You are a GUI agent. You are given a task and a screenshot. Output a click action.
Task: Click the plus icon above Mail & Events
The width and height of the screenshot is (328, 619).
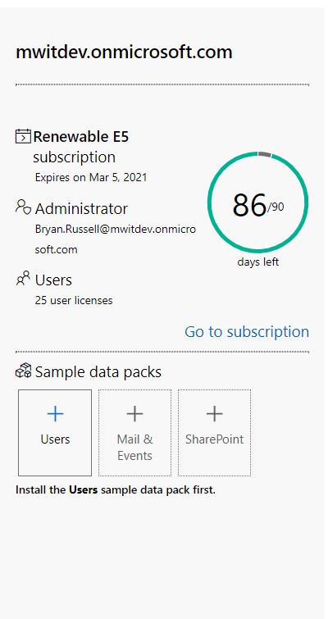click(134, 413)
